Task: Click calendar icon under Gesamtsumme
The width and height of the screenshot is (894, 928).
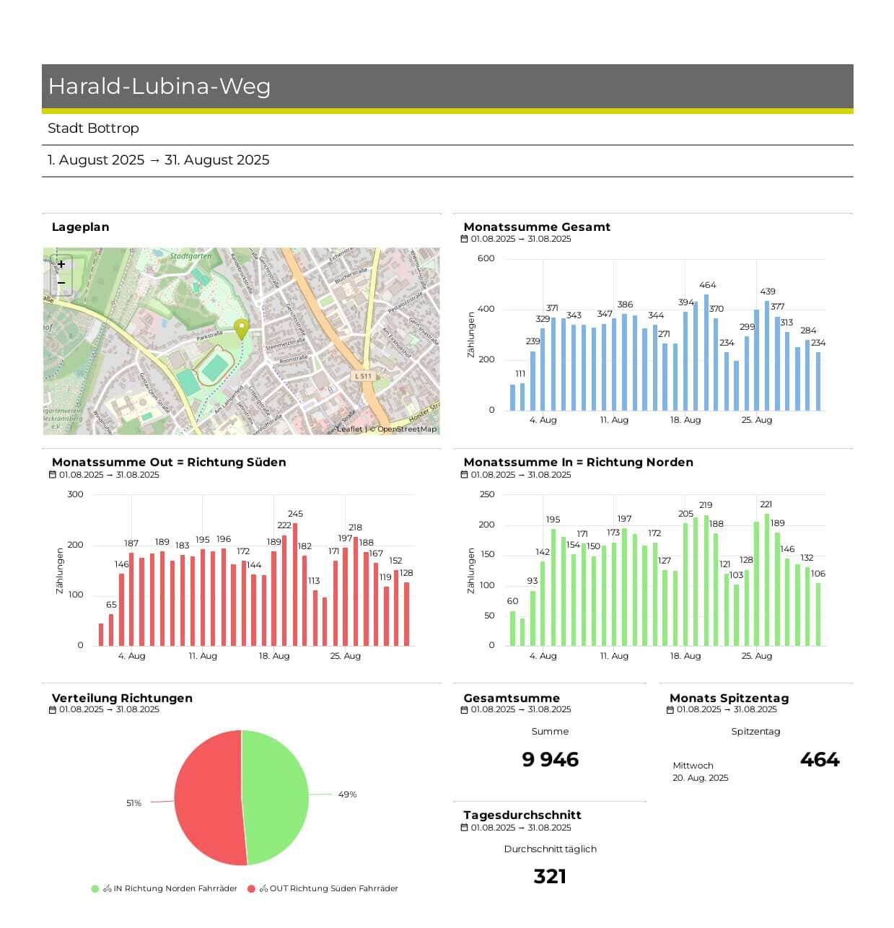Action: (465, 710)
